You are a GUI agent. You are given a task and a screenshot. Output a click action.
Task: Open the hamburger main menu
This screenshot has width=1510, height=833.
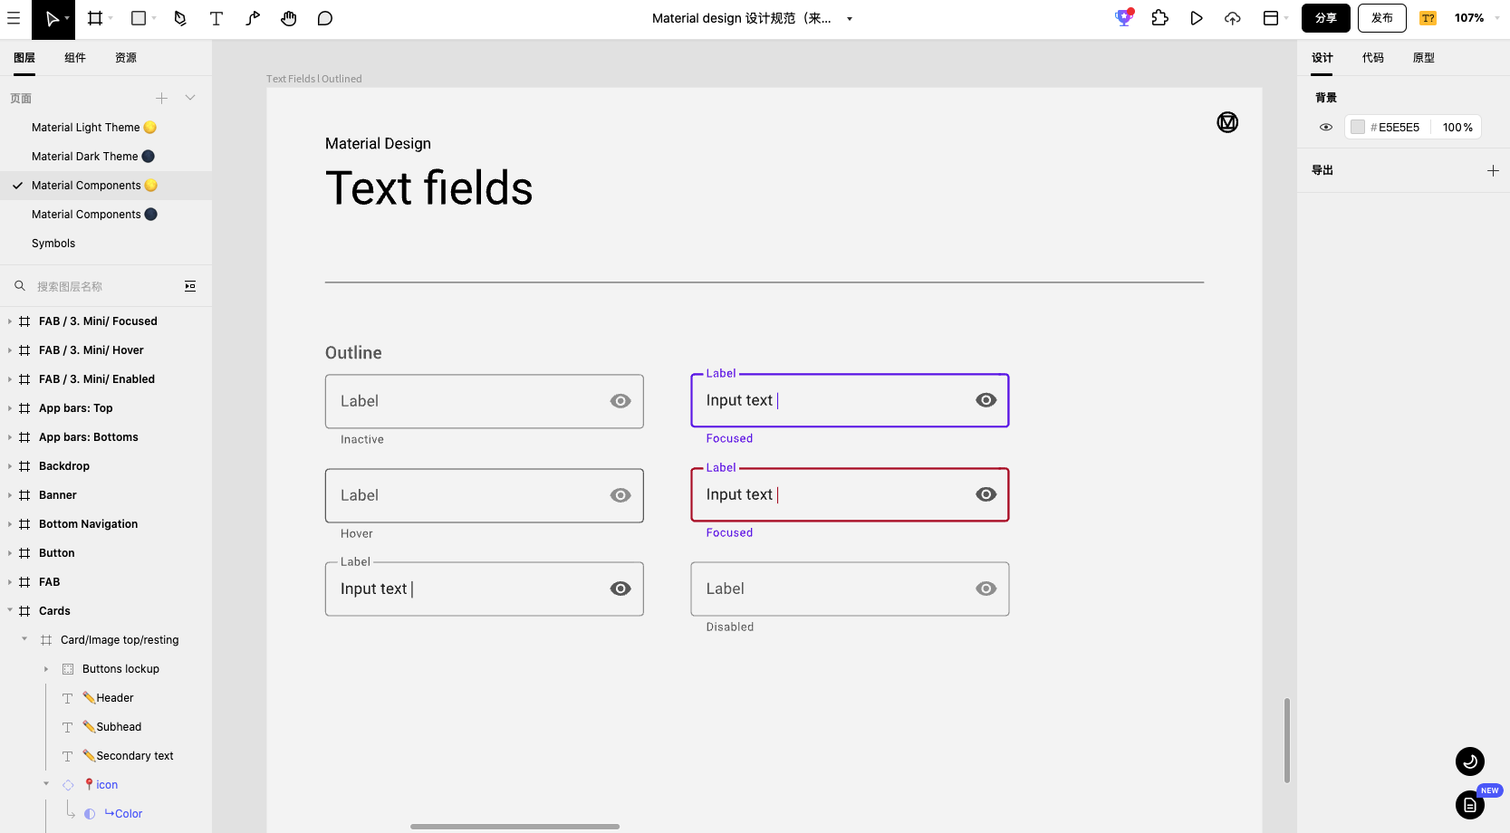pos(14,18)
